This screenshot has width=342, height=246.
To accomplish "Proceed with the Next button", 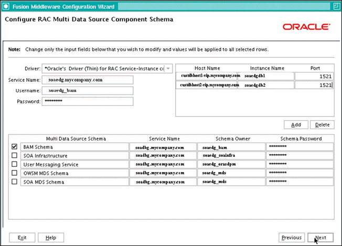I will click(x=320, y=238).
